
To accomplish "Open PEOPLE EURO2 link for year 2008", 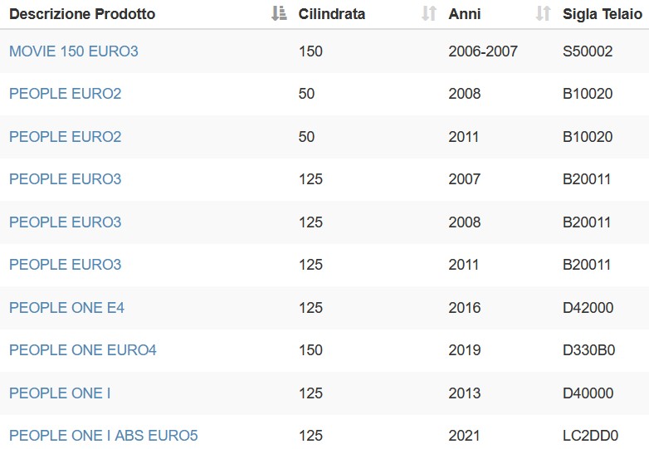I will click(x=65, y=94).
